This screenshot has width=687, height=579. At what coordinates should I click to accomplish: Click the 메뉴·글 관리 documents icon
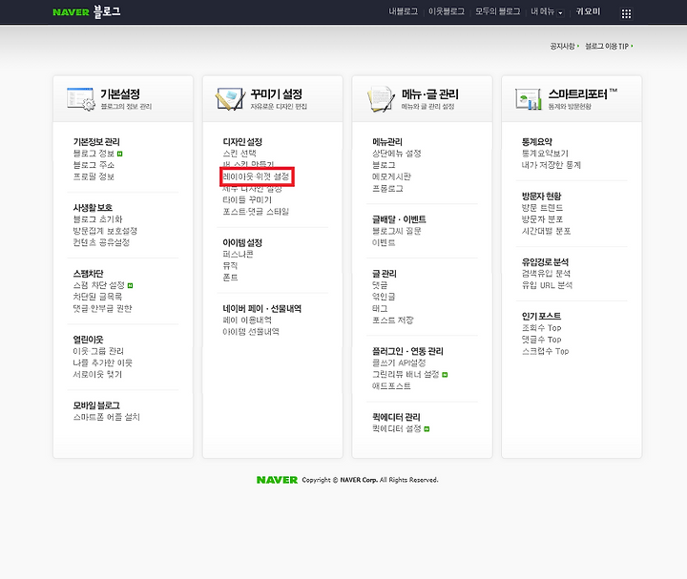point(381,99)
